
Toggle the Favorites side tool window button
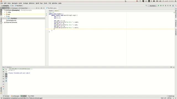(1, 90)
